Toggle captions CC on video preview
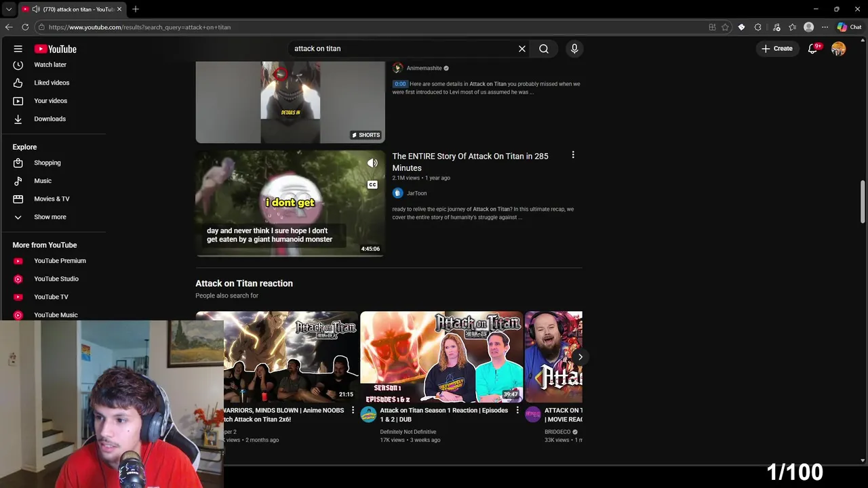 372,185
